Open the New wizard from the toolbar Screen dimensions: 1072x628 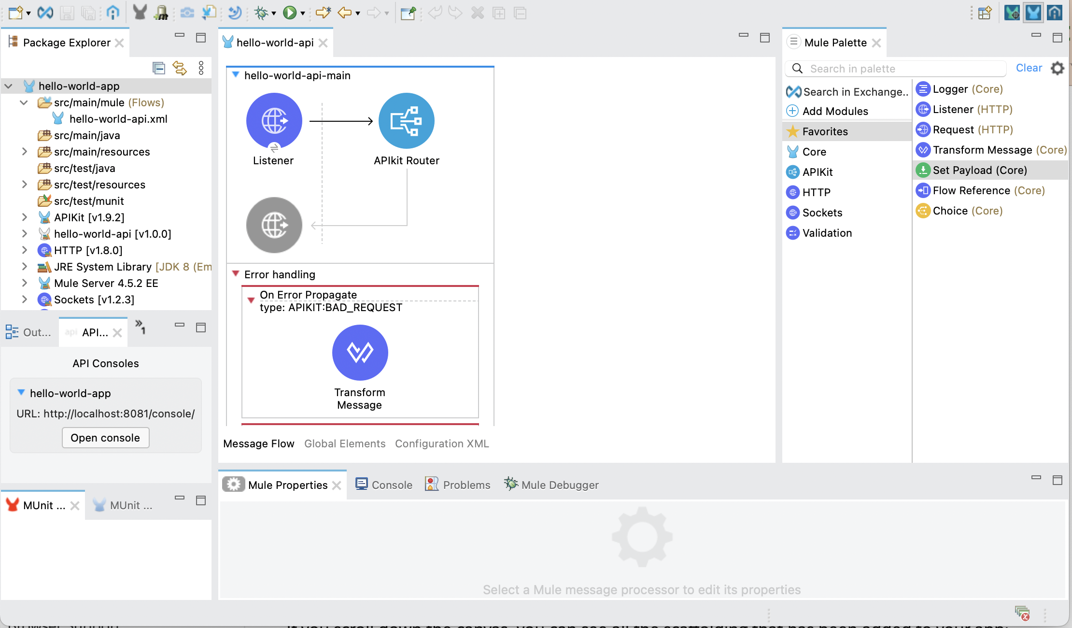point(14,13)
